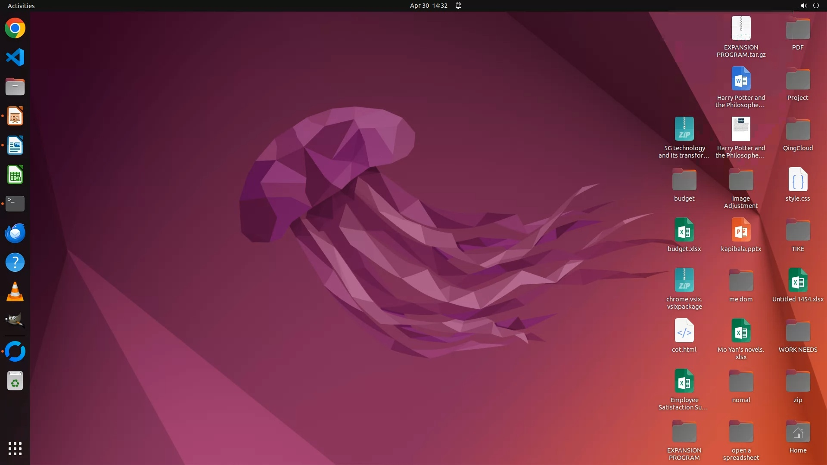Viewport: 827px width, 465px height.
Task: Open LibreOffice Impress in the dock
Action: (15, 116)
